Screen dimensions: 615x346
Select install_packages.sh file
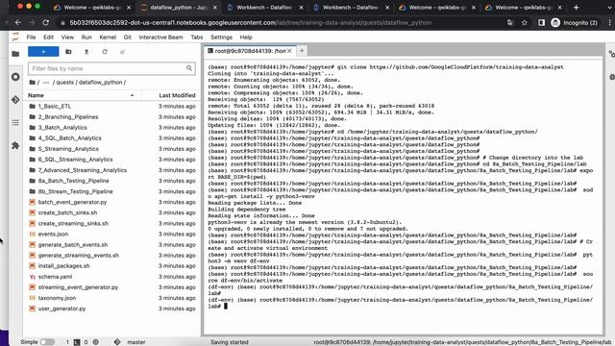(x=63, y=266)
